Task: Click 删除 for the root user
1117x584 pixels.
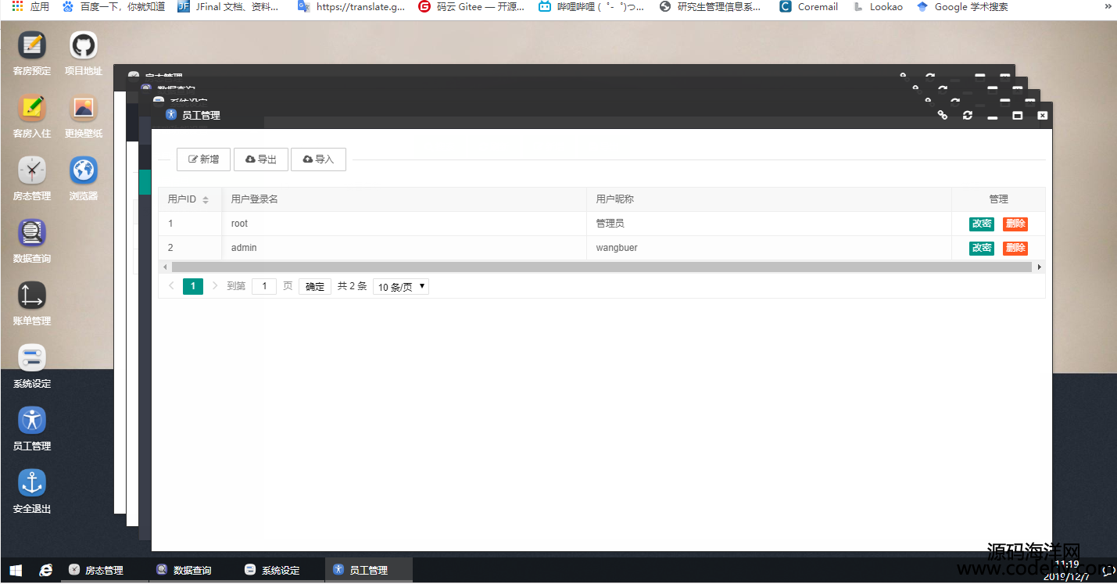Action: click(1015, 224)
